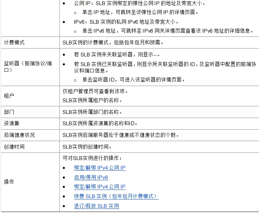The height and width of the screenshot is (213, 259).
Task: Click text 若 SLB 实例未关联监听器，则显示--。
Action: [x=117, y=54]
